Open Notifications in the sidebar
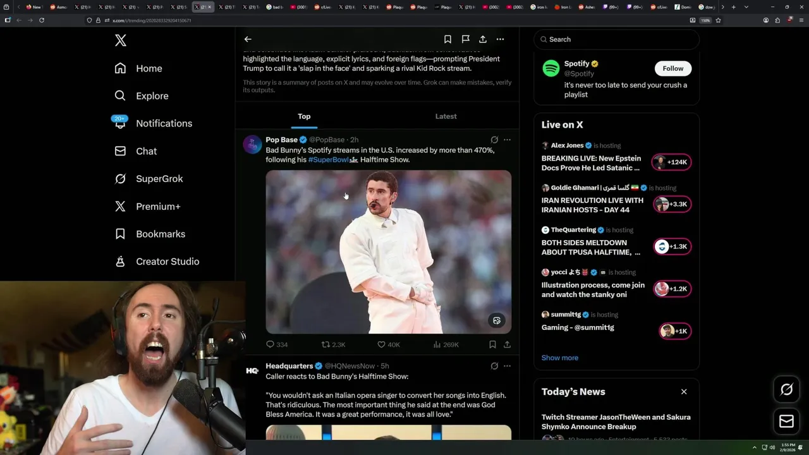 click(x=153, y=123)
